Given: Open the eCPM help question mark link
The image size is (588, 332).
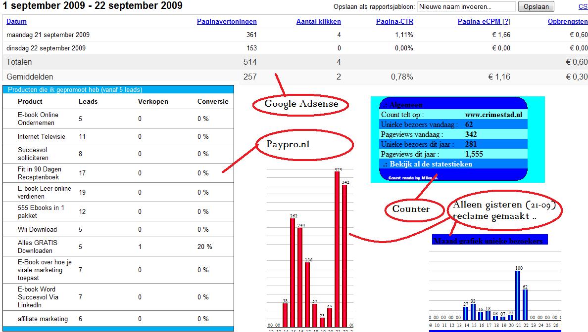Looking at the screenshot, I should pos(506,22).
